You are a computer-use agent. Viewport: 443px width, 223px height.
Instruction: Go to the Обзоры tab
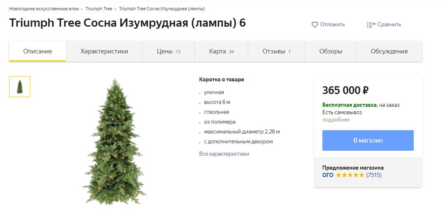[331, 51]
